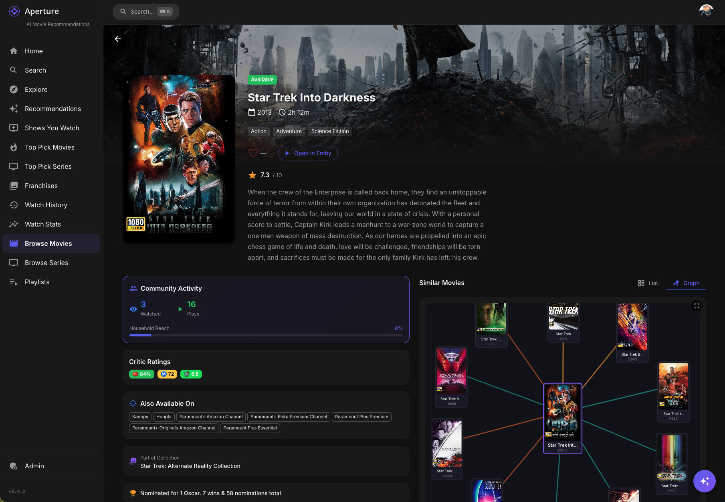This screenshot has height=502, width=725.
Task: Click the back arrow over the backdrop
Action: click(118, 39)
